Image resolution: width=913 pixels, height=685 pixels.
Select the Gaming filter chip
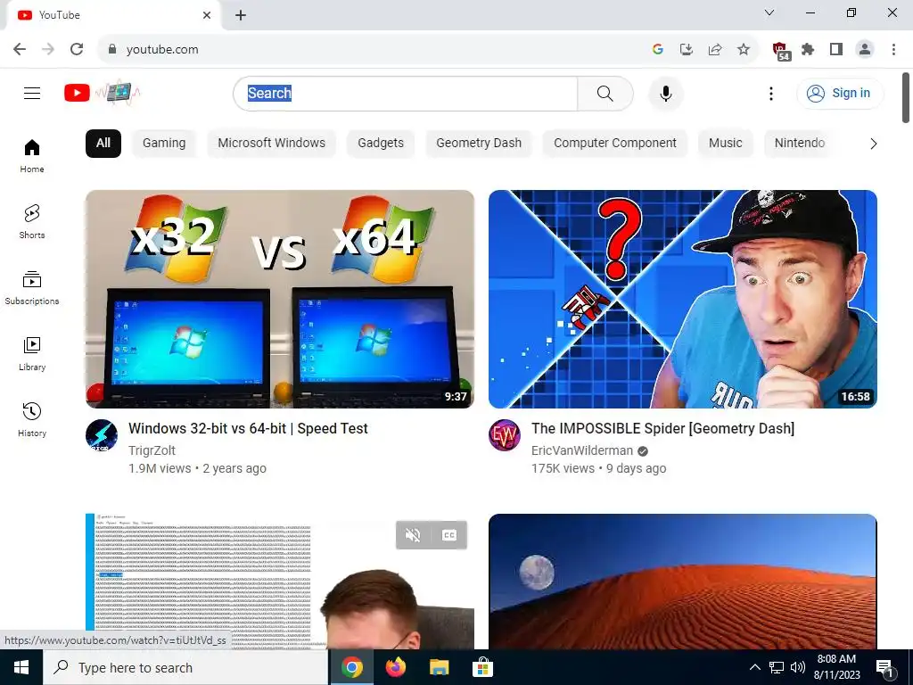click(x=164, y=144)
